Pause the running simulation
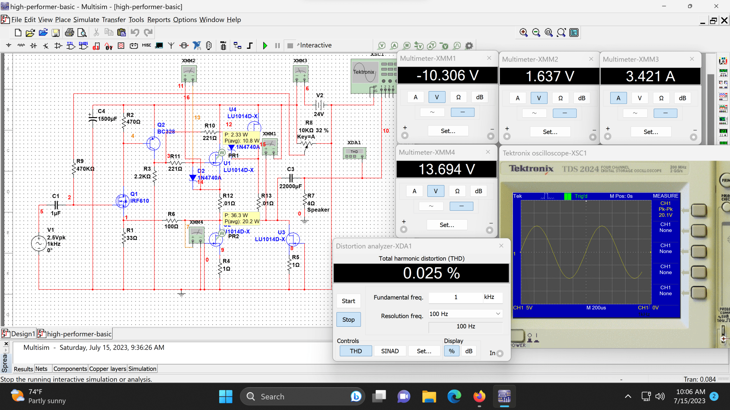The image size is (730, 410). point(277,46)
